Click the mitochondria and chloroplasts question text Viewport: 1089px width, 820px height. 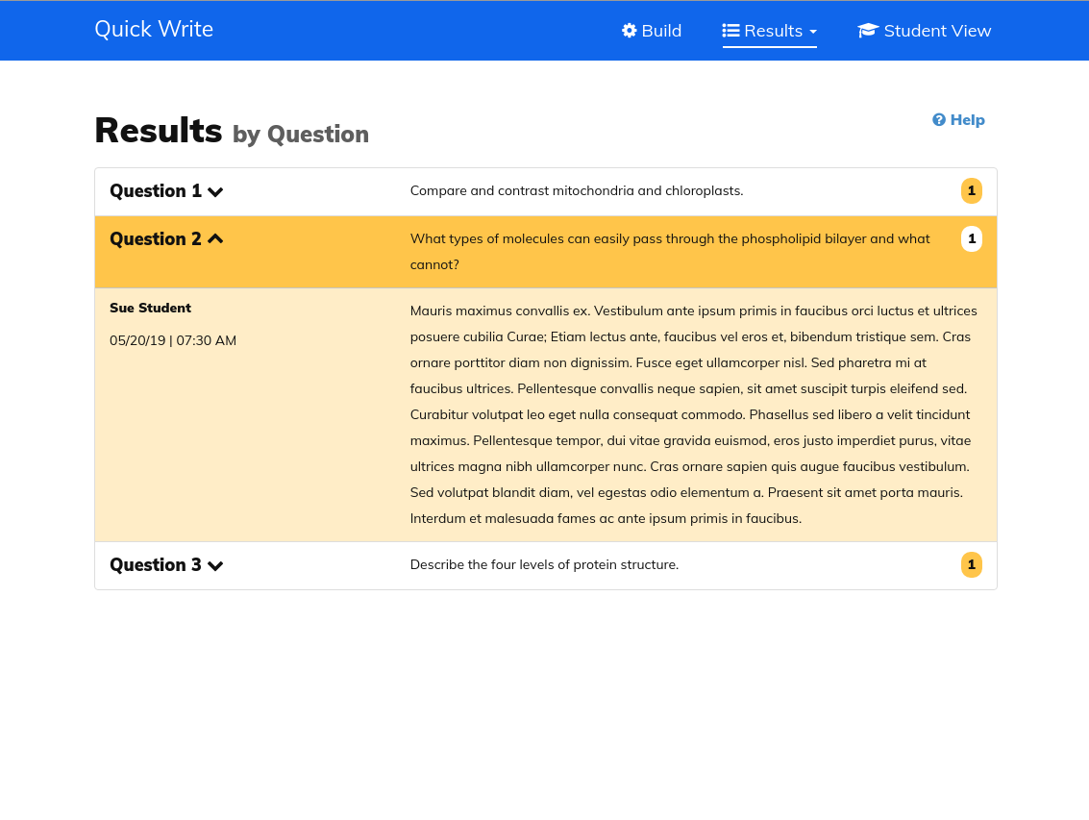[577, 191]
